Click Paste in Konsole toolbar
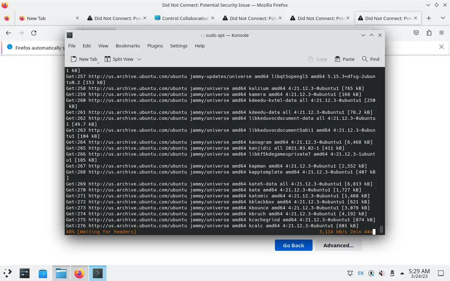This screenshot has width=450, height=281. pos(345,59)
